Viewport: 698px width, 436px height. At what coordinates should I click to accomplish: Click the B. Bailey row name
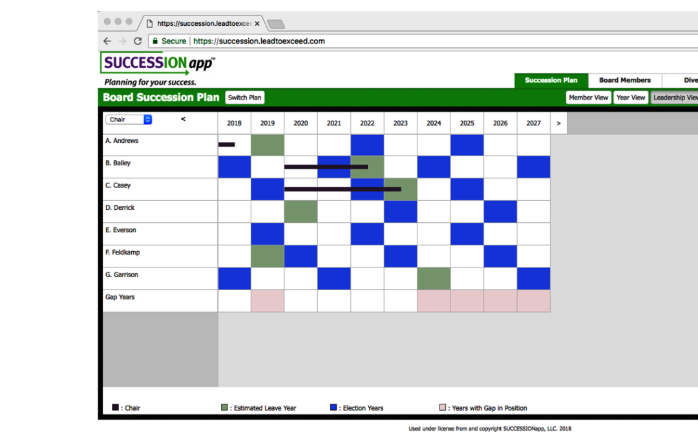pyautogui.click(x=118, y=163)
